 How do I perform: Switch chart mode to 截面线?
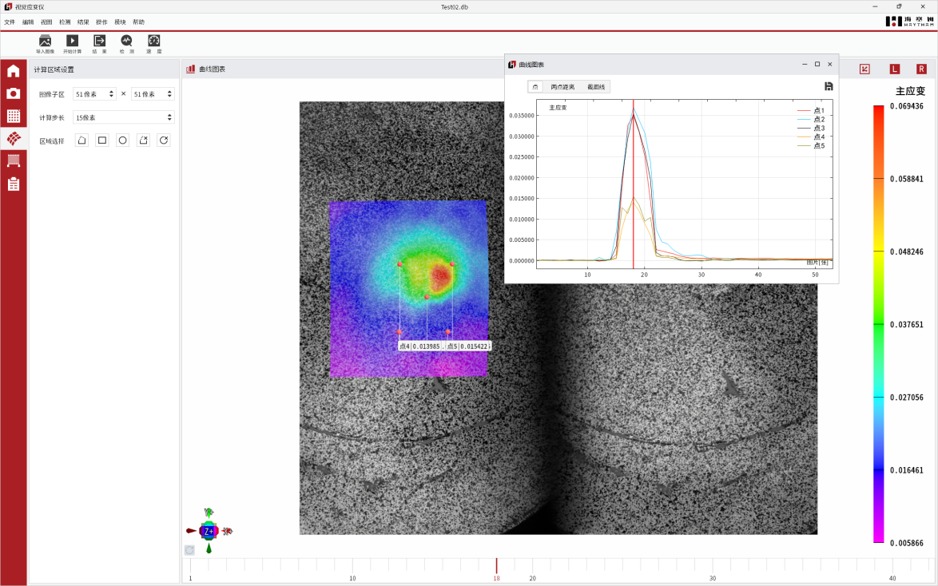pyautogui.click(x=596, y=86)
